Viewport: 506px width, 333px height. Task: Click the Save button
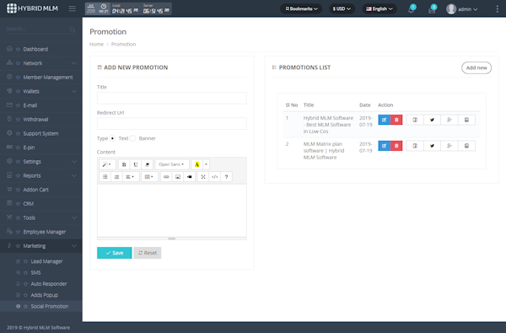(x=114, y=253)
